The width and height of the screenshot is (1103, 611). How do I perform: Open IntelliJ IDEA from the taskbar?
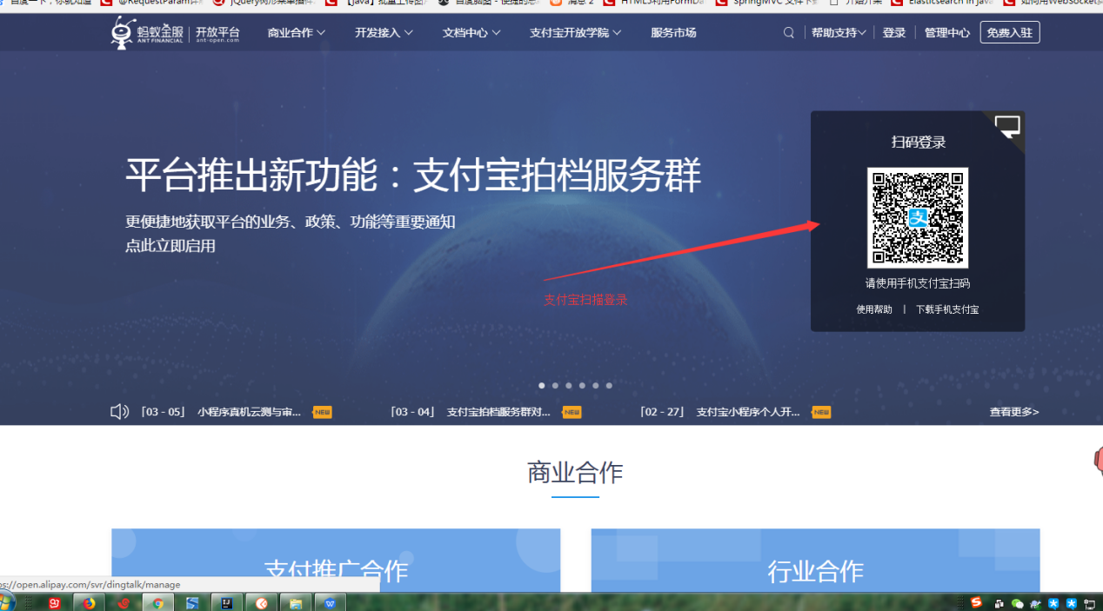(x=226, y=602)
